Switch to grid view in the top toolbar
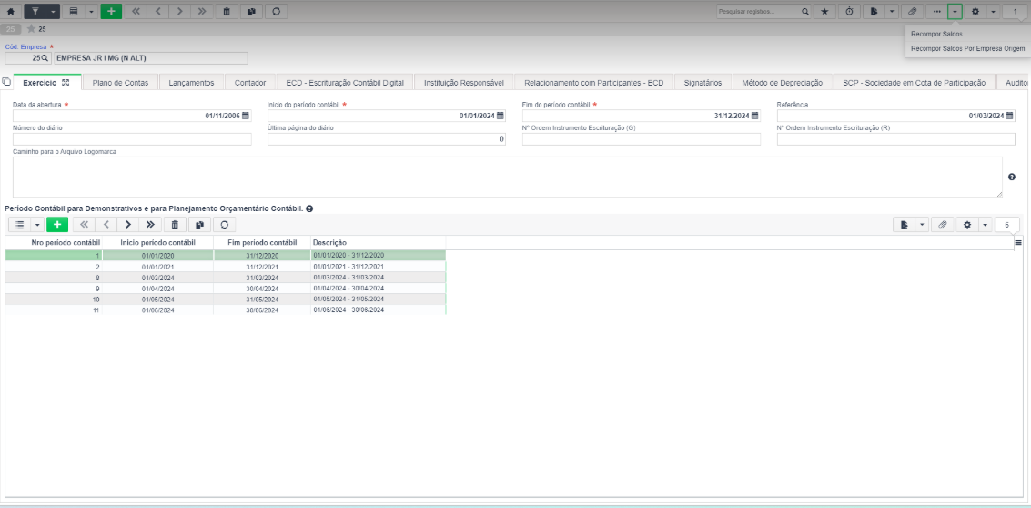This screenshot has height=508, width=1031. 72,11
